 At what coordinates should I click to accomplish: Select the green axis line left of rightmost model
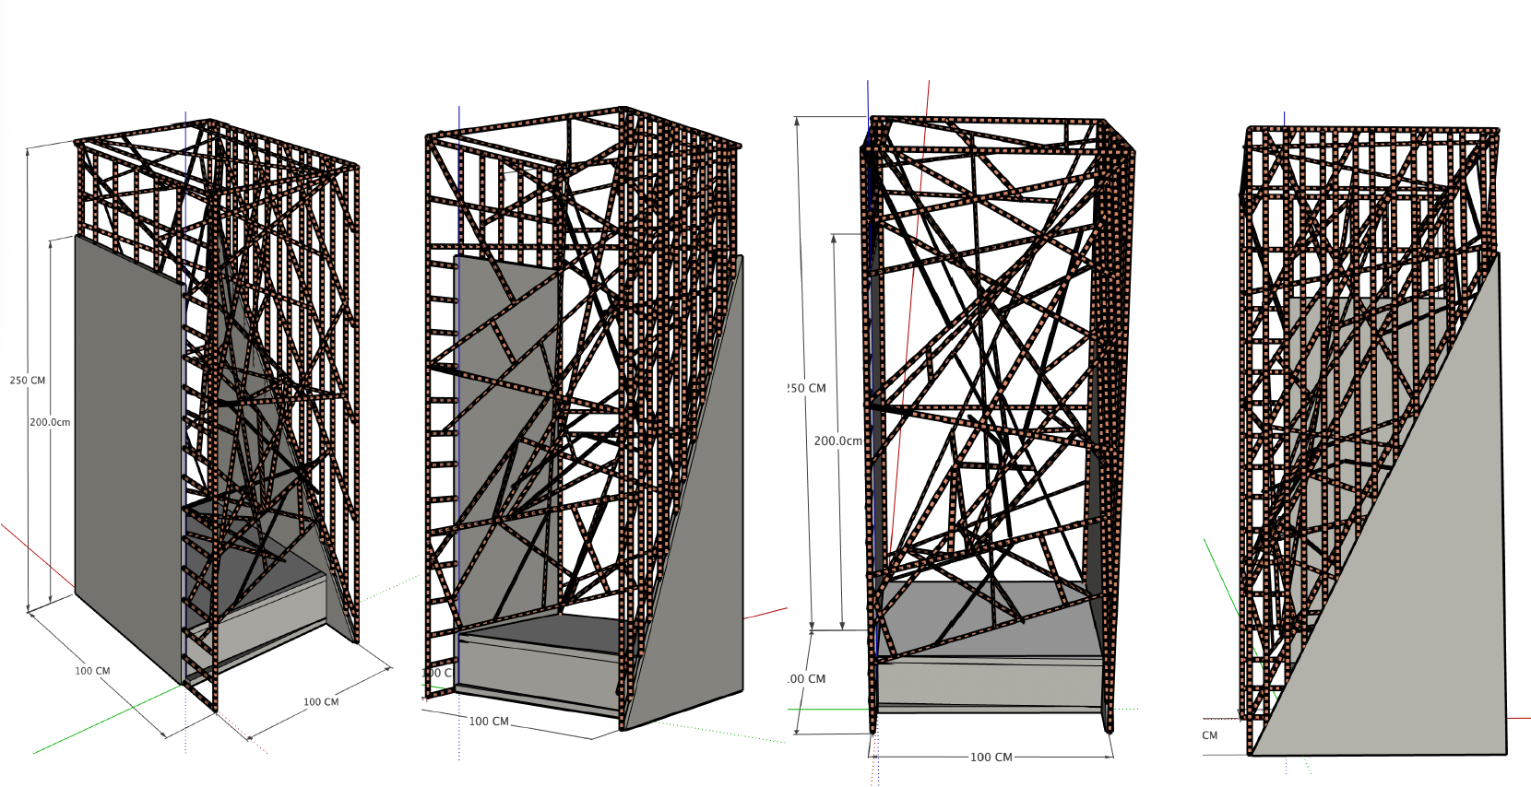tap(1217, 571)
